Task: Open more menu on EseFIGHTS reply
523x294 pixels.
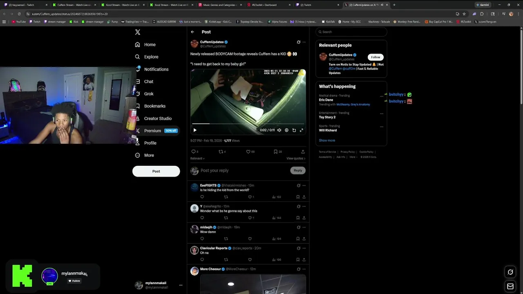Action: (304, 185)
